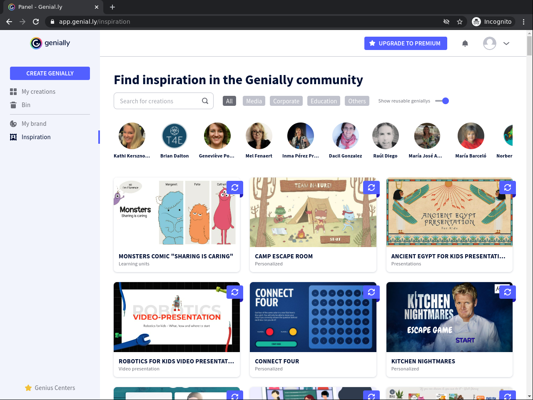Open Brian Dalton's creator avatar

pos(174,136)
